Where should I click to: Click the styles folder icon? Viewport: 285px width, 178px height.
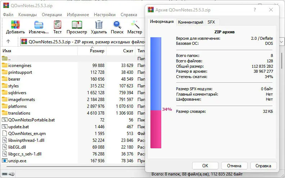coord(5,86)
